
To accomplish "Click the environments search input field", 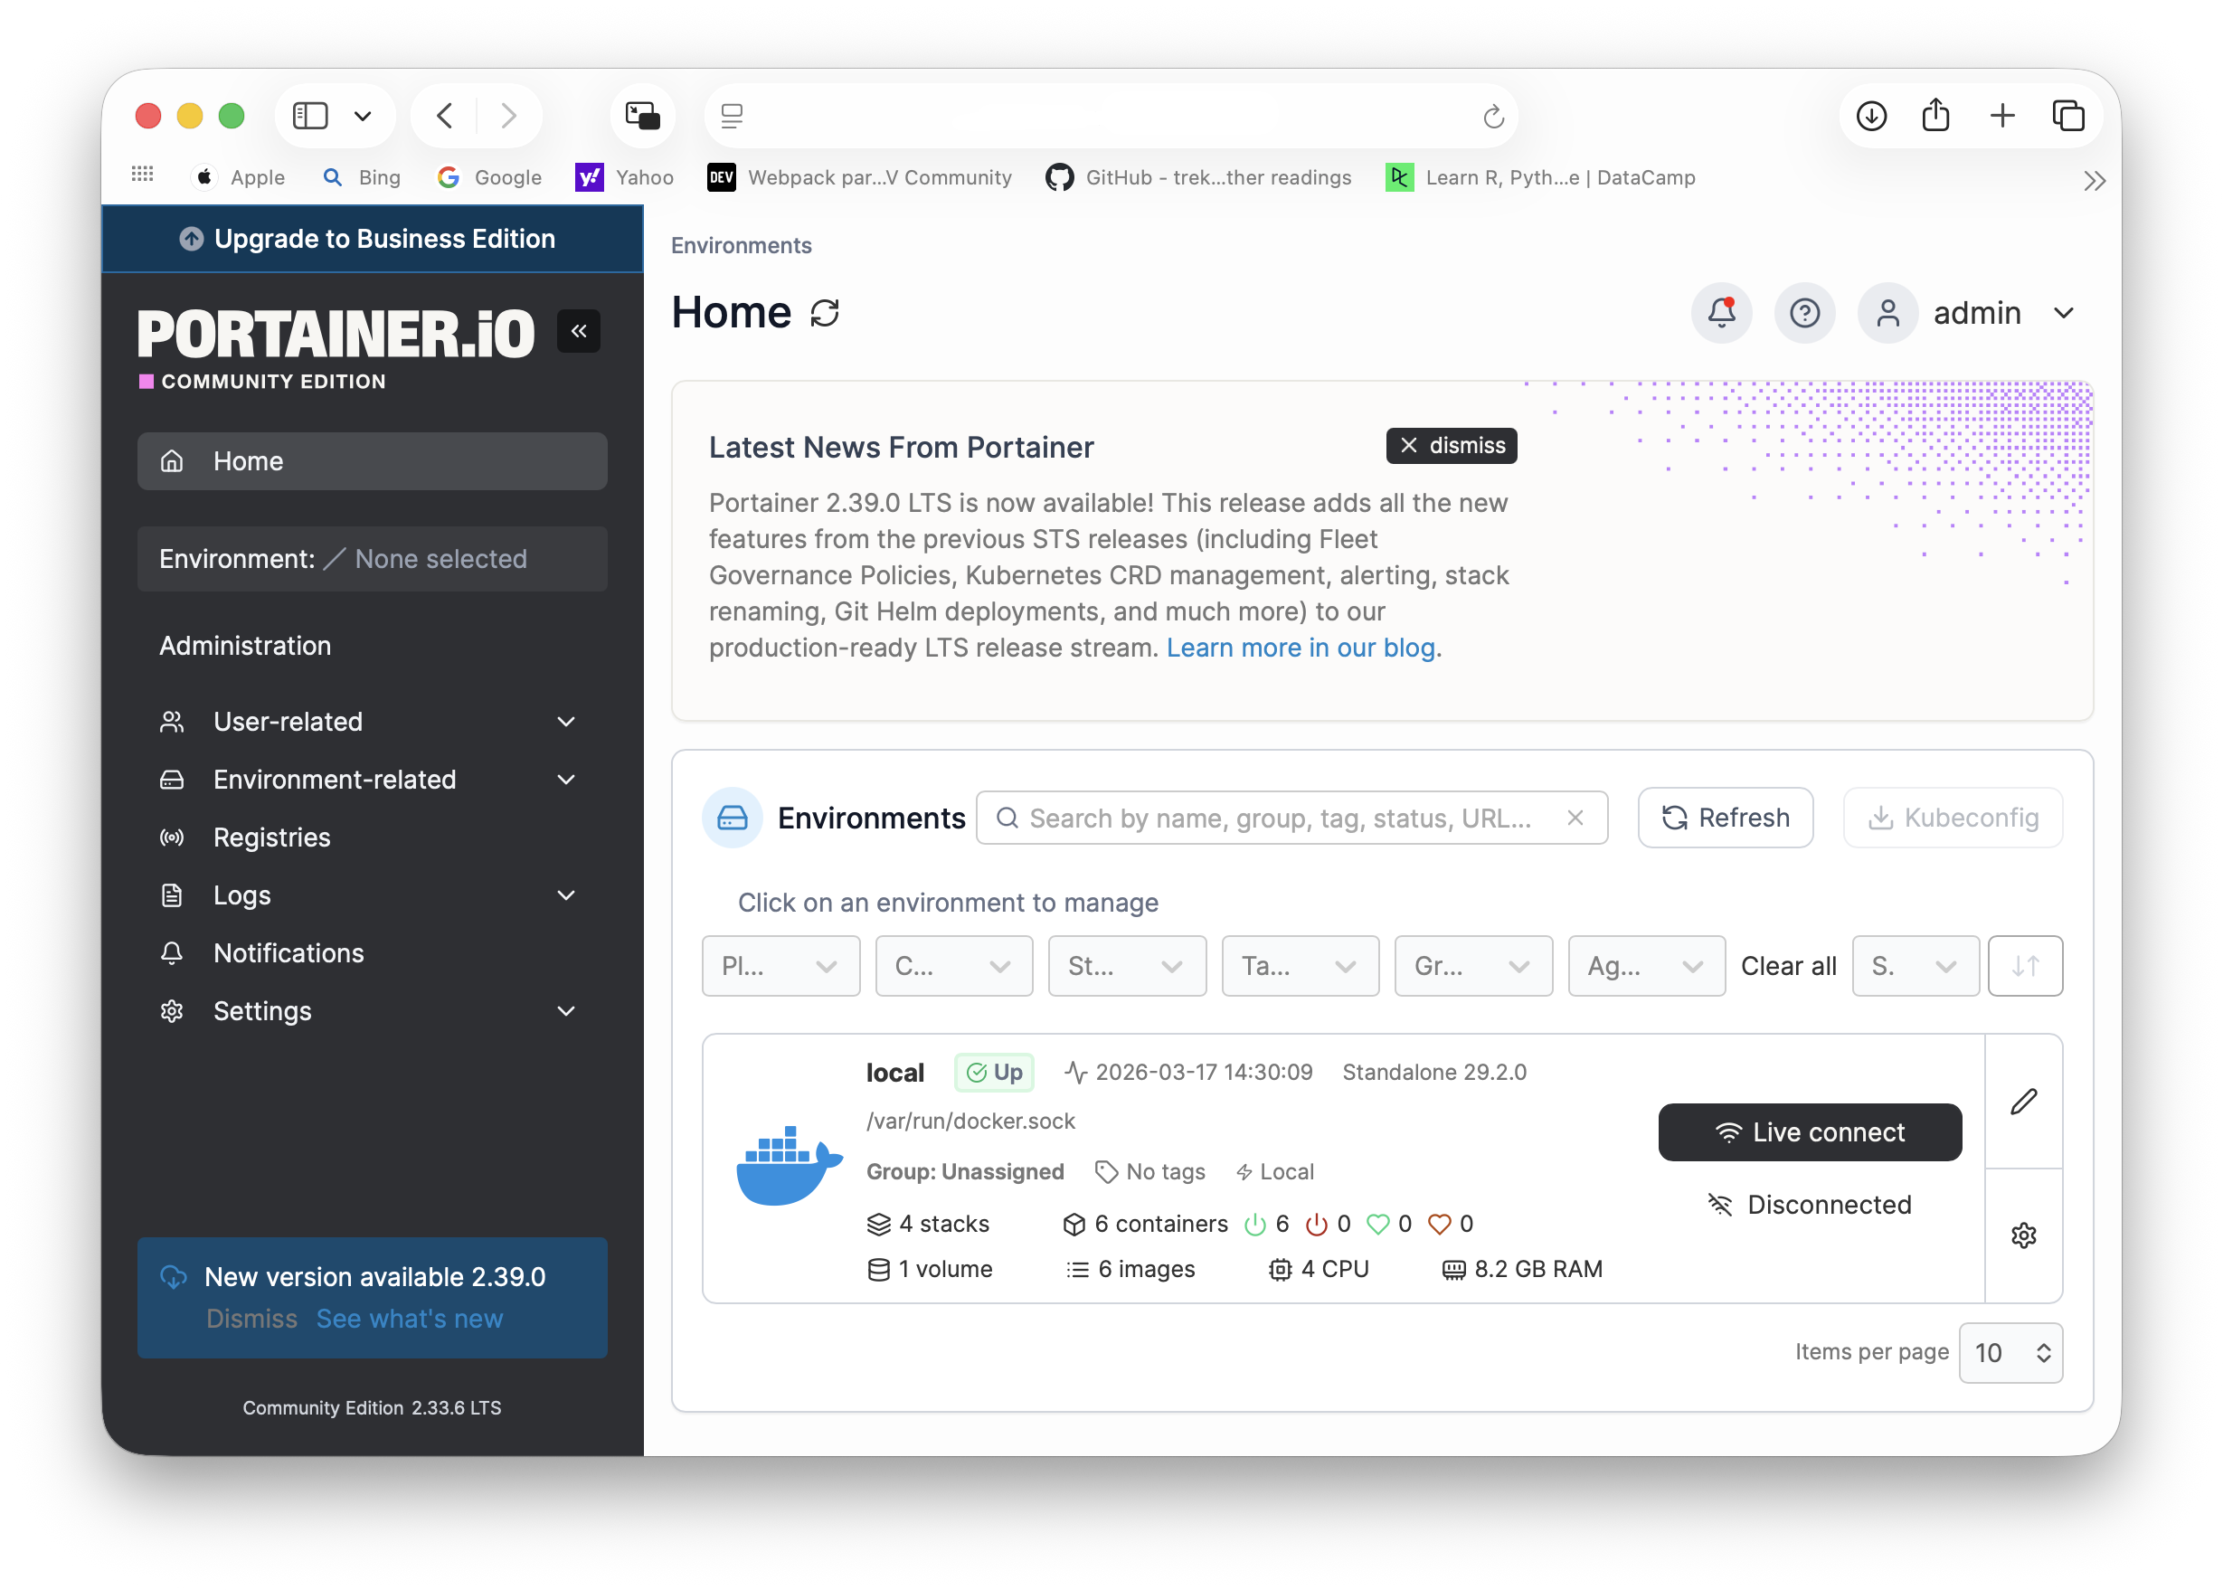I will [1282, 818].
